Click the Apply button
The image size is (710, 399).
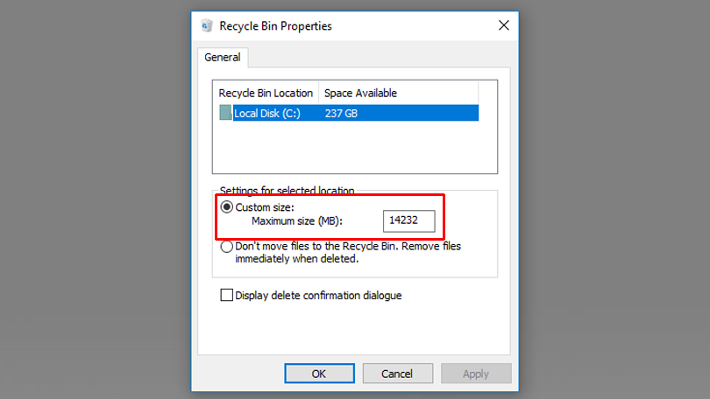point(475,374)
